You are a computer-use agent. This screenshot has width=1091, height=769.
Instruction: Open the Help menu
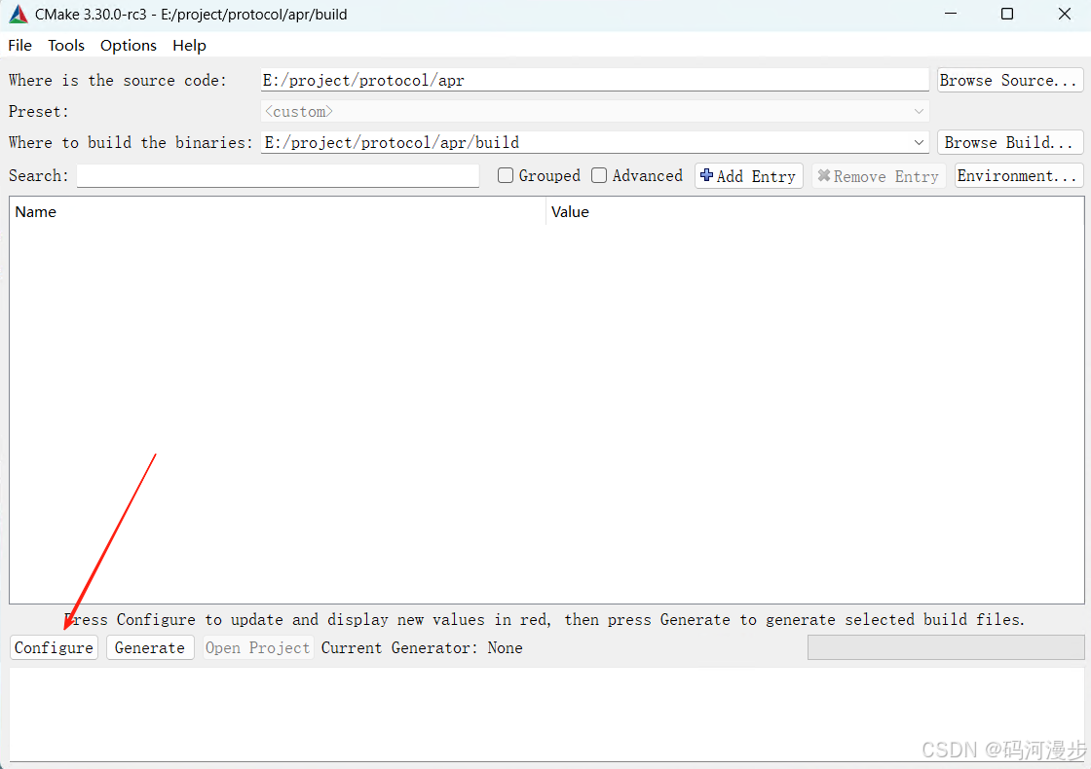pos(189,45)
